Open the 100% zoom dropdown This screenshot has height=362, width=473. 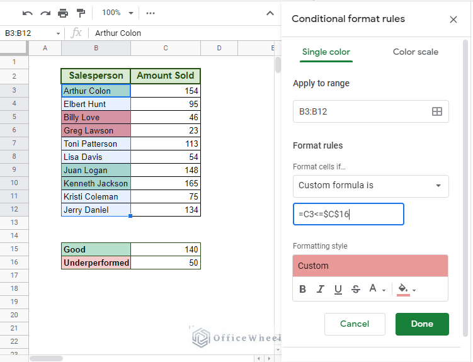[118, 13]
